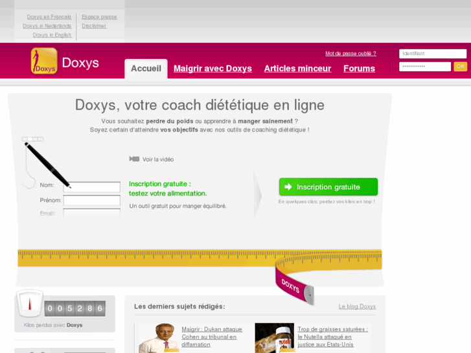
Task: Click 'Un outil gratuit pour manger équilibré' text
Action: point(178,206)
